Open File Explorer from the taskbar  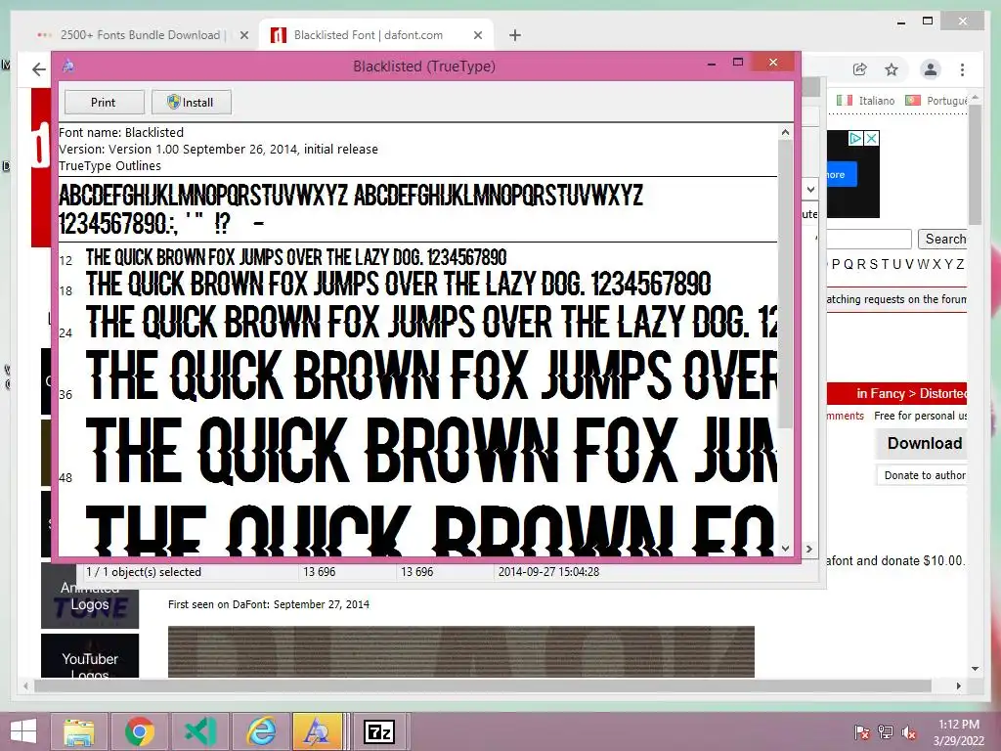[x=78, y=731]
